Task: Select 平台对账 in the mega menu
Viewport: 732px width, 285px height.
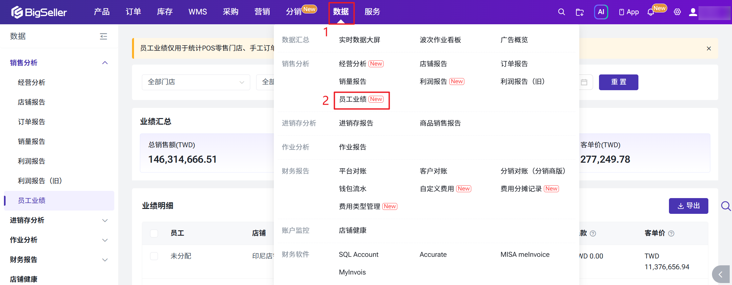Action: coord(353,171)
